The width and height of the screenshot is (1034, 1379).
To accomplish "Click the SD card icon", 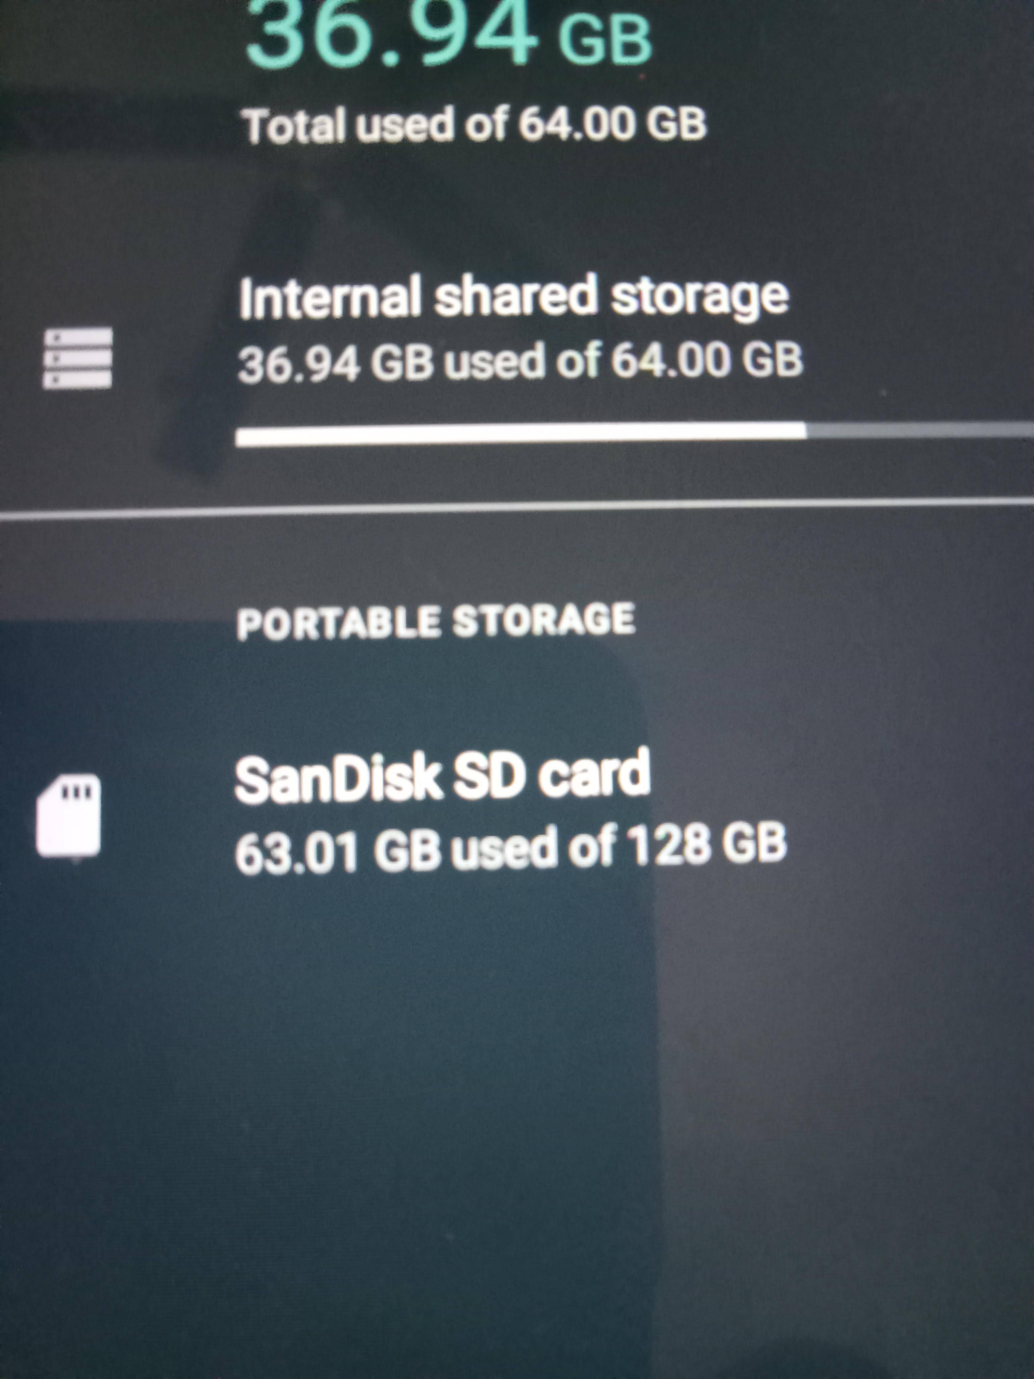I will click(69, 815).
